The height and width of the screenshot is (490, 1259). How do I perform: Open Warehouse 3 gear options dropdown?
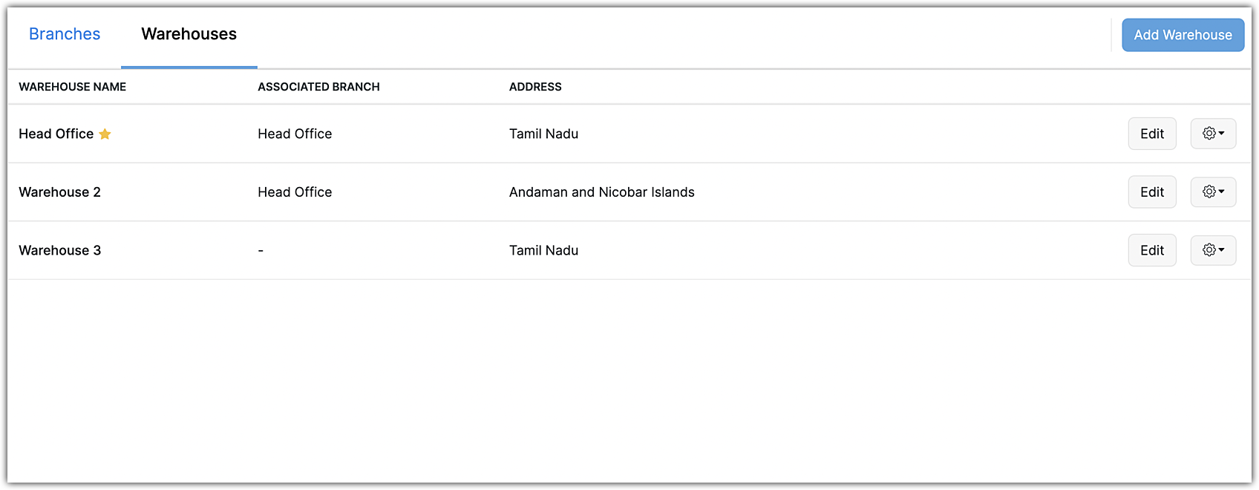click(1213, 250)
